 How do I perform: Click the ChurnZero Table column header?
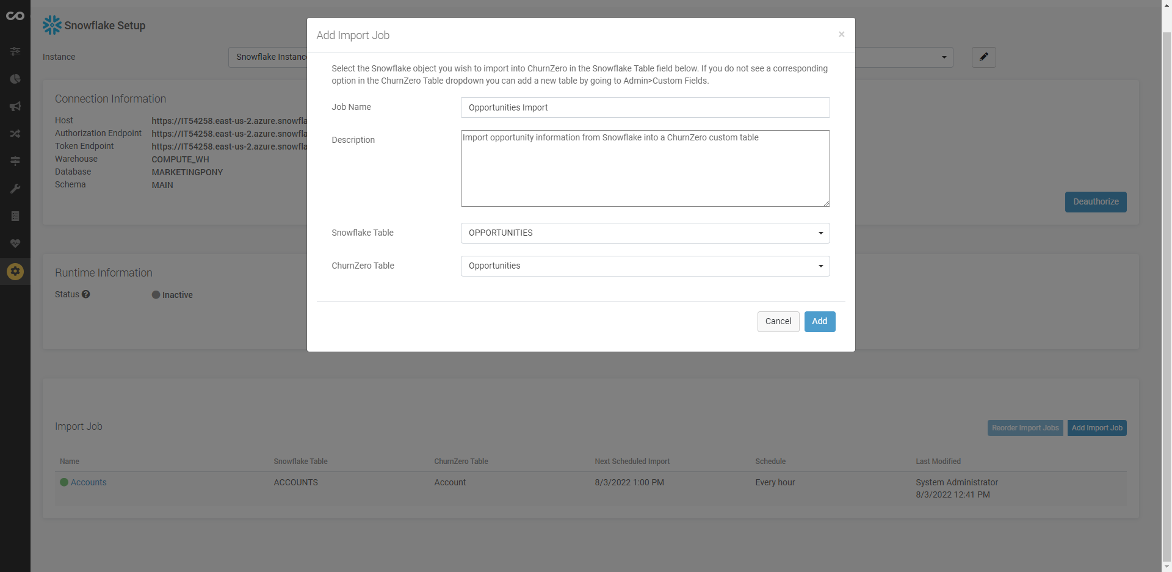click(x=461, y=462)
